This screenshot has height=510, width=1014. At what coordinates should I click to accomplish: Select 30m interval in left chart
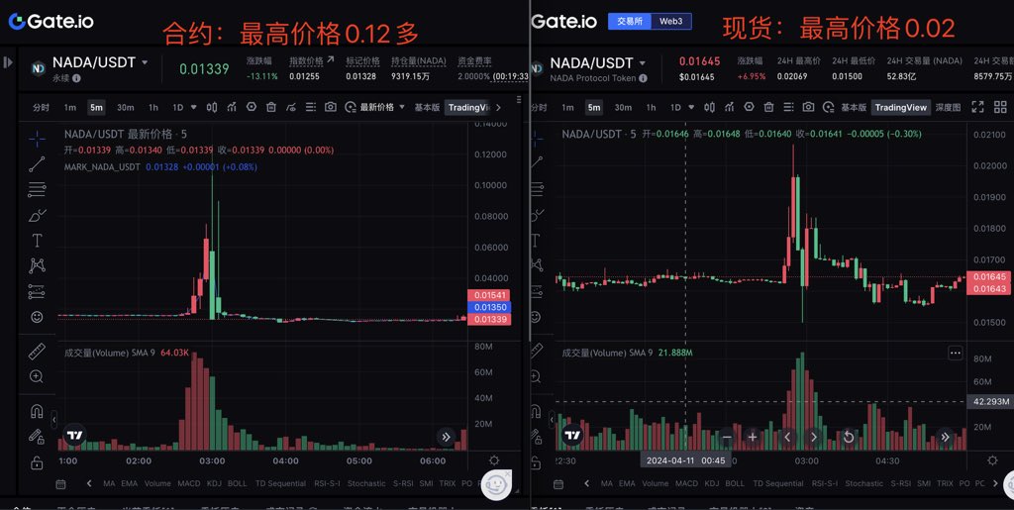click(126, 107)
